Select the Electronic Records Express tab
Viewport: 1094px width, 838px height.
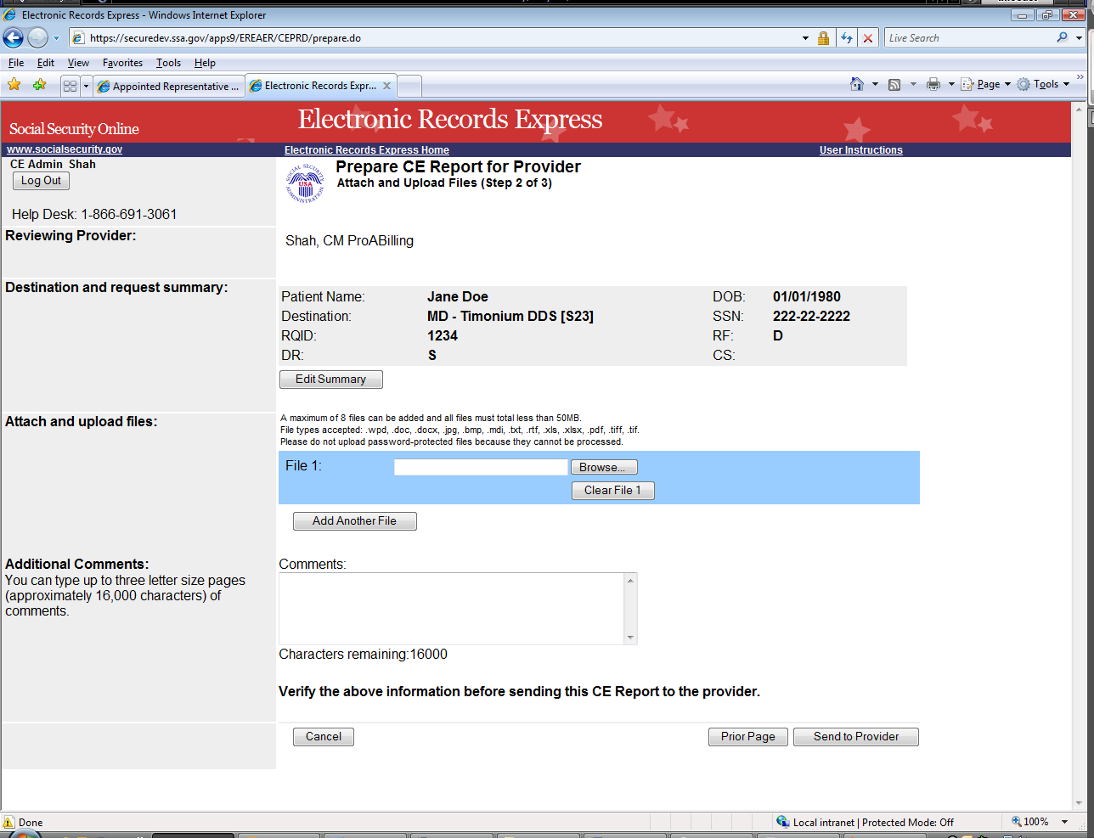(x=313, y=86)
